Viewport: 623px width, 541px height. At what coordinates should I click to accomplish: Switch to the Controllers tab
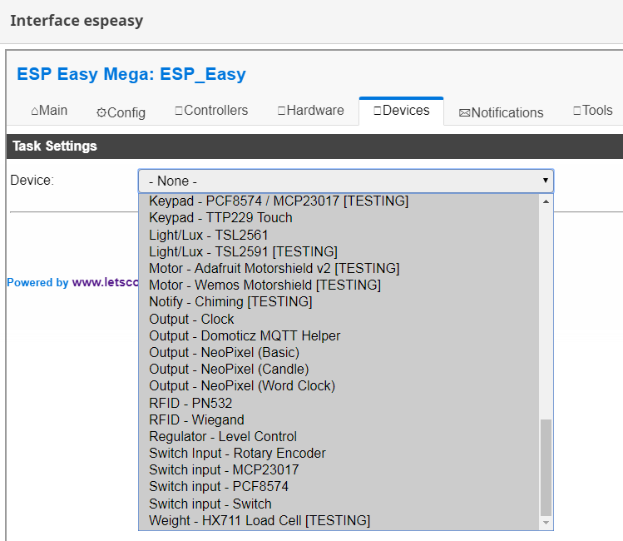[x=211, y=111]
